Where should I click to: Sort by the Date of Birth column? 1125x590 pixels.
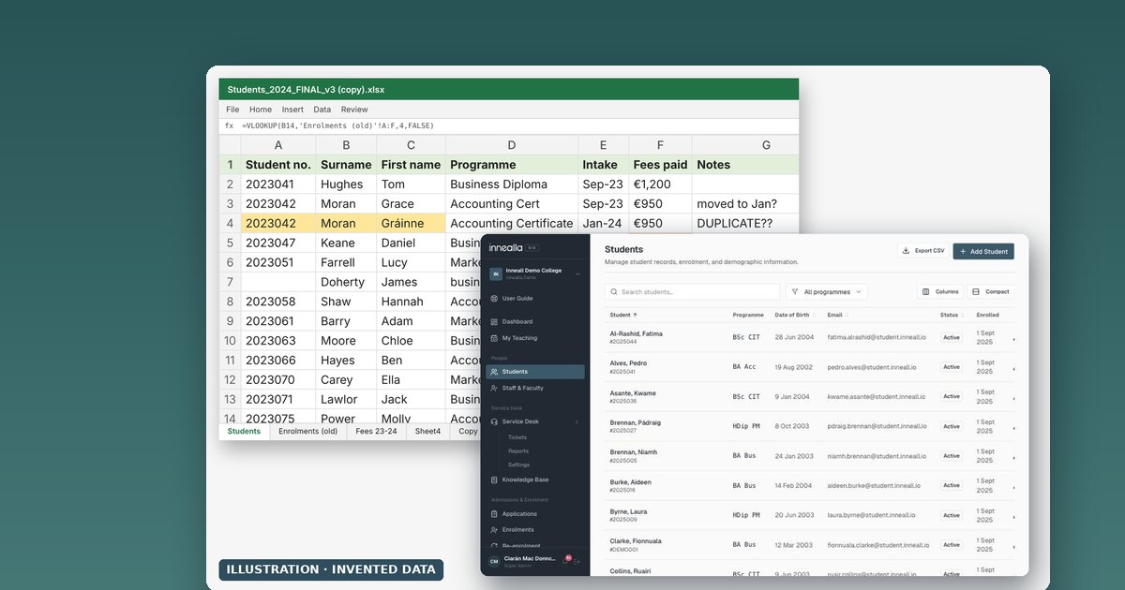793,315
